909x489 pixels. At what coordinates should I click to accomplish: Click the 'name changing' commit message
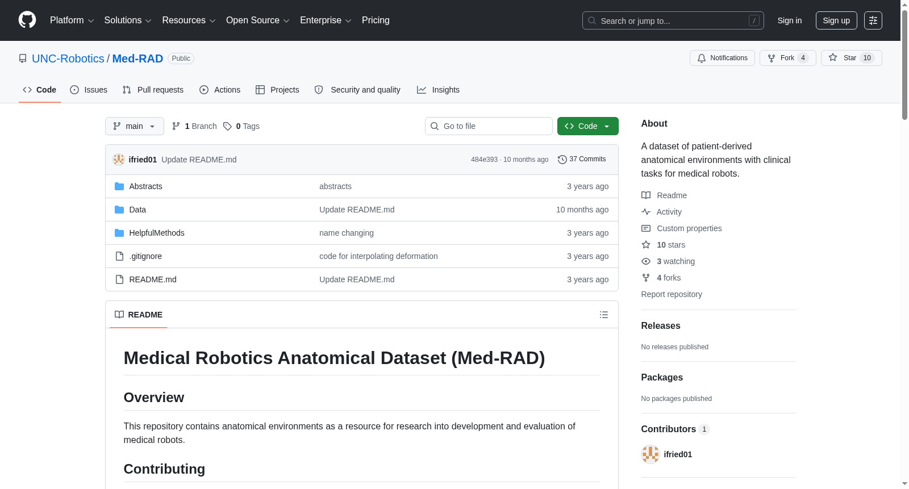pos(347,233)
